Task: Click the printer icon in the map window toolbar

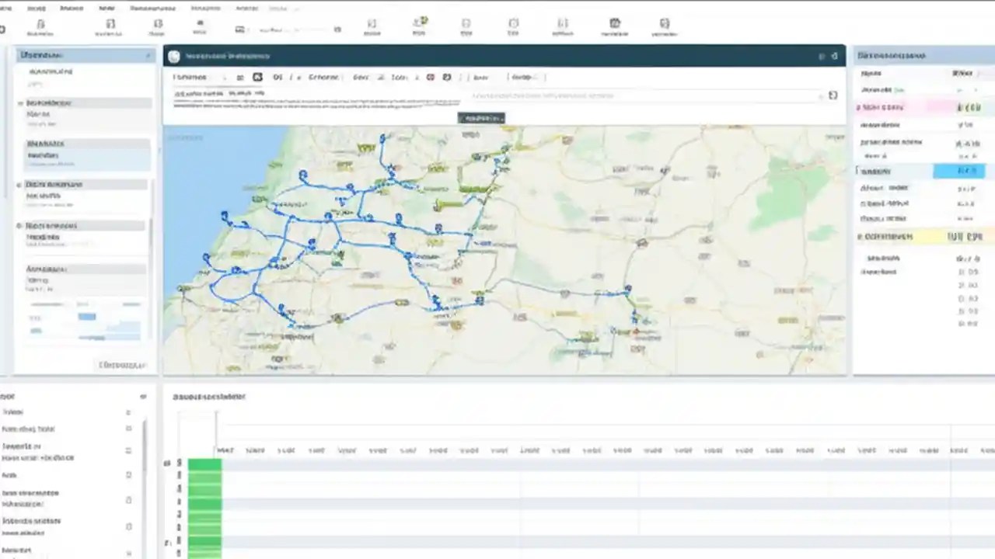Action: pyautogui.click(x=447, y=77)
